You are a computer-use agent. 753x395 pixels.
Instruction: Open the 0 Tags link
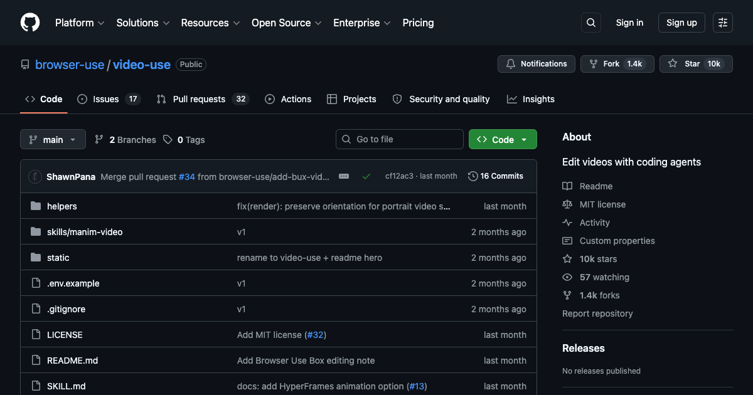184,140
